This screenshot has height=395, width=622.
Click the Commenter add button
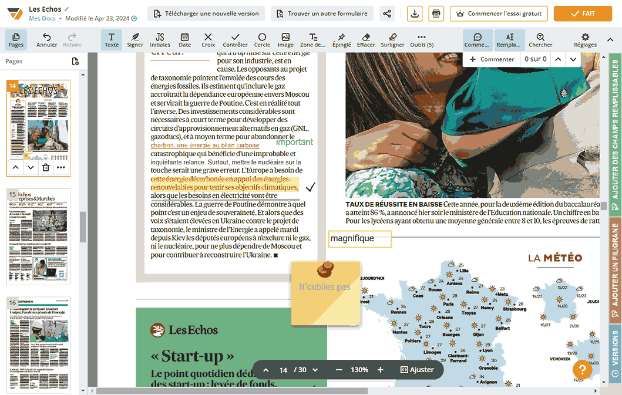pos(492,59)
